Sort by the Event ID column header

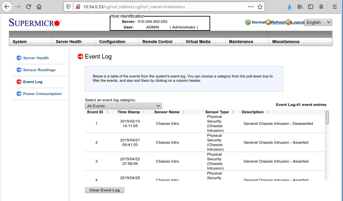[x=95, y=112]
